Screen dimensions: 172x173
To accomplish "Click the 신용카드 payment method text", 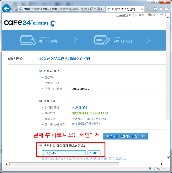I will tap(77, 119).
